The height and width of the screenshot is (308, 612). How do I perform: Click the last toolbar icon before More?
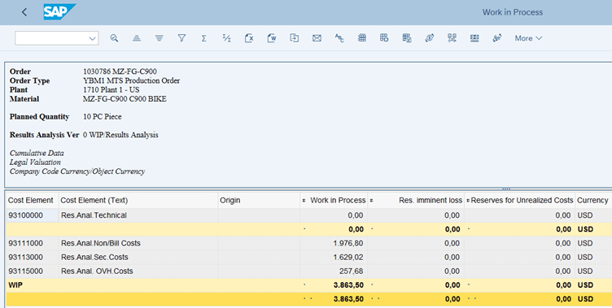pyautogui.click(x=497, y=38)
